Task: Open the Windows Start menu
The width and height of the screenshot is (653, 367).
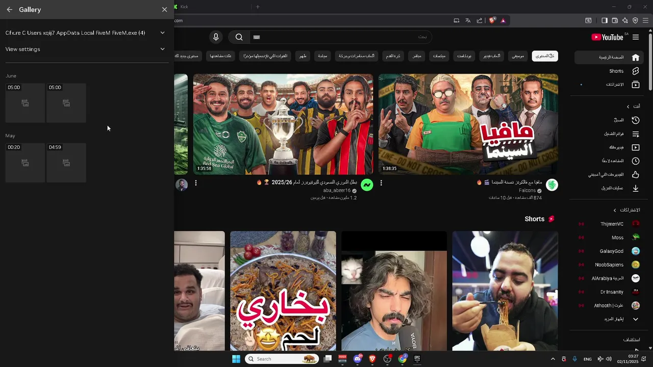Action: click(236, 359)
